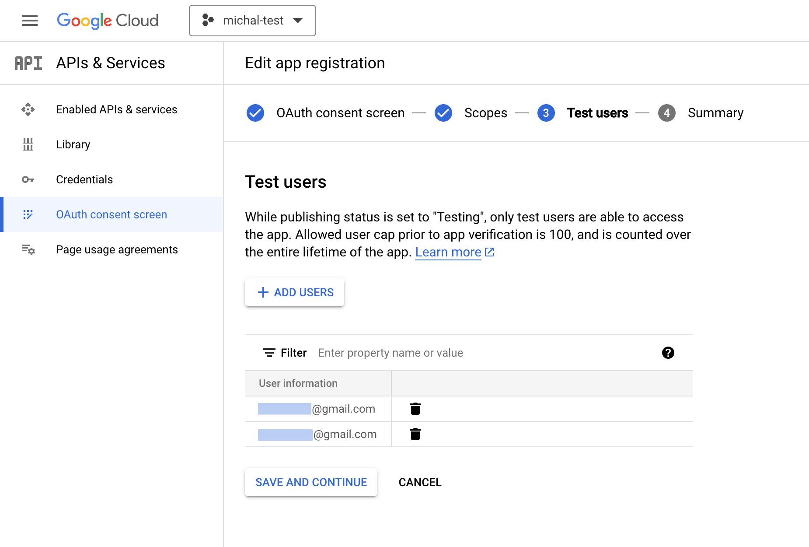Click the Page usage agreements icon
Image resolution: width=809 pixels, height=547 pixels.
coord(28,249)
